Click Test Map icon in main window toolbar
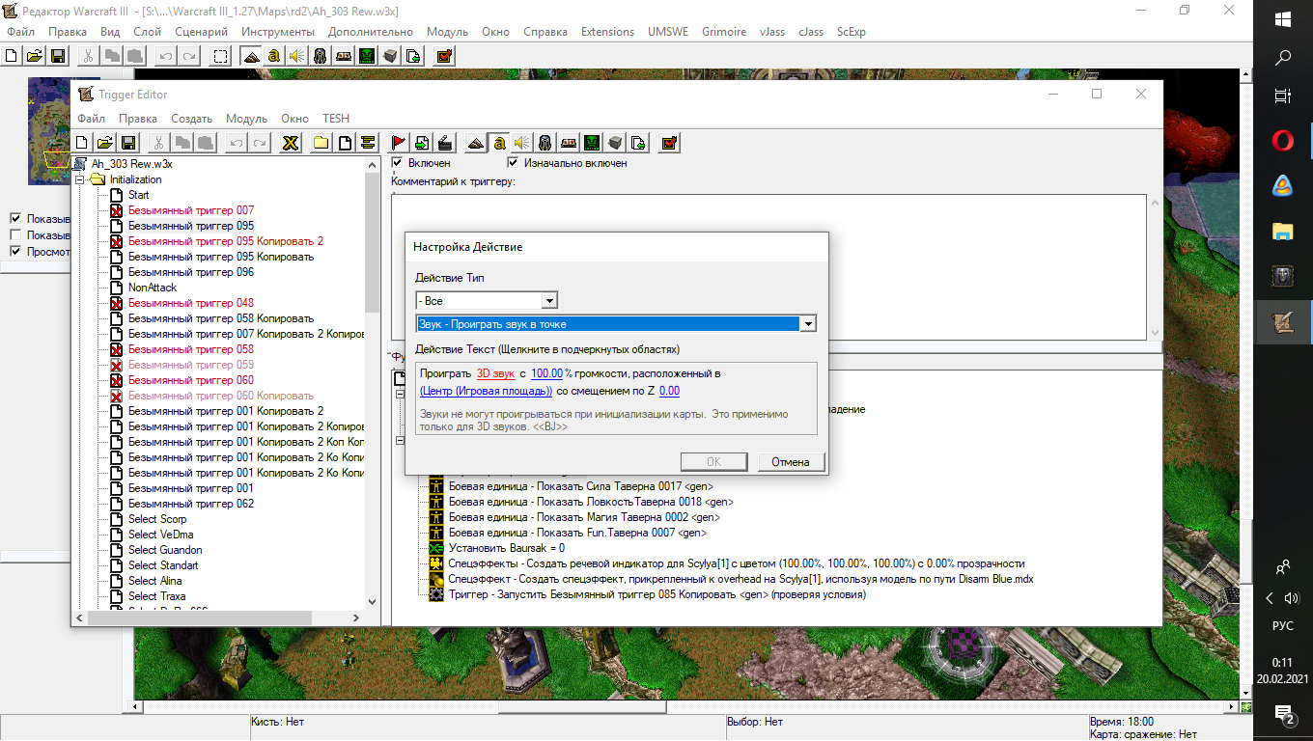Screen dimensions: 1313x741 pos(444,56)
